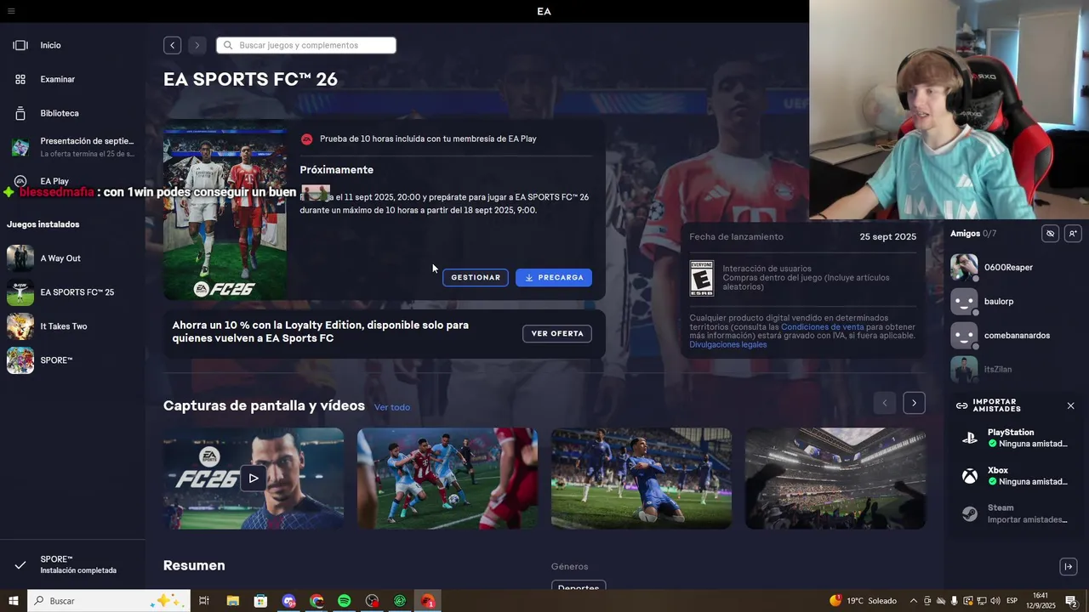Click the search box for games and add-ons
Image resolution: width=1089 pixels, height=612 pixels.
click(306, 45)
